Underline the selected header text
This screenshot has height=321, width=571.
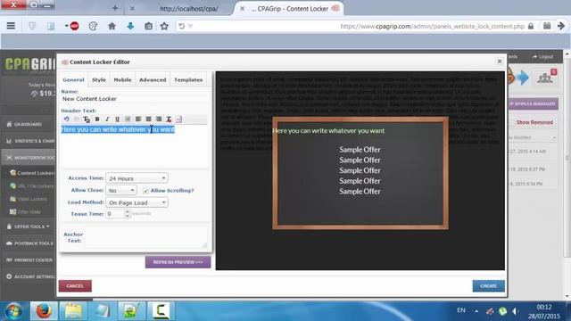coord(117,119)
